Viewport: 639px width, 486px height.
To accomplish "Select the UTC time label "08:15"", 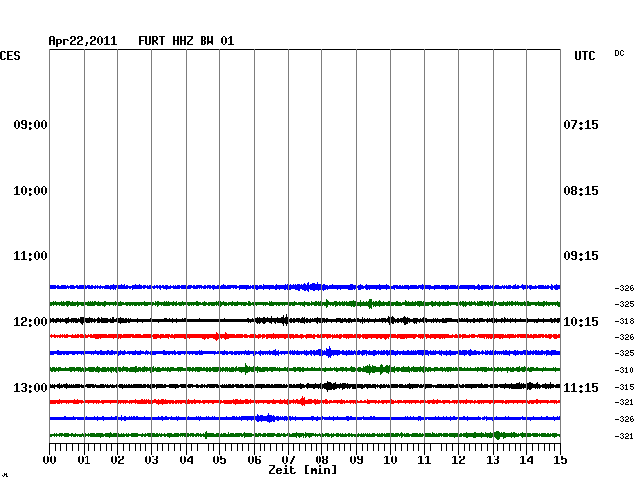I will (x=581, y=191).
